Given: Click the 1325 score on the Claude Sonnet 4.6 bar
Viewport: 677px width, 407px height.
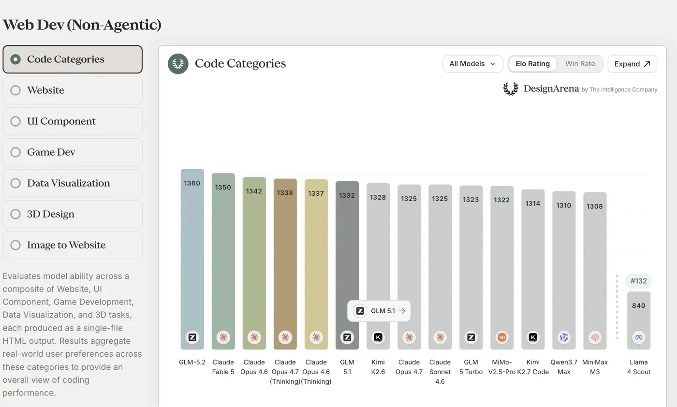Looking at the screenshot, I should 440,198.
